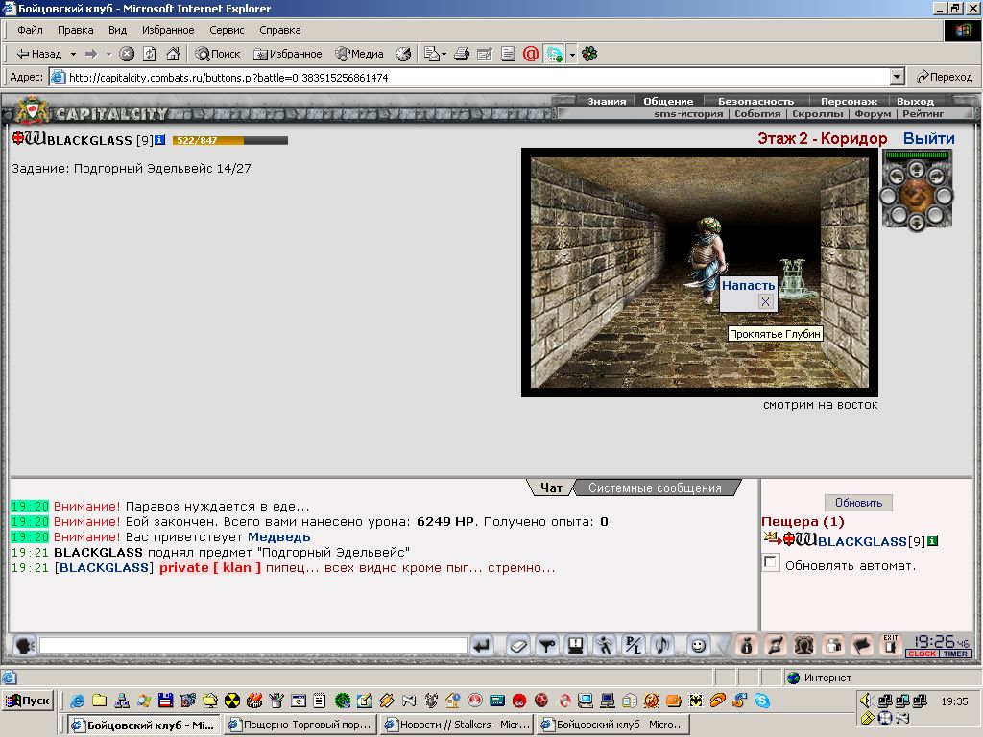Switch to CLOCK mode

click(x=922, y=654)
